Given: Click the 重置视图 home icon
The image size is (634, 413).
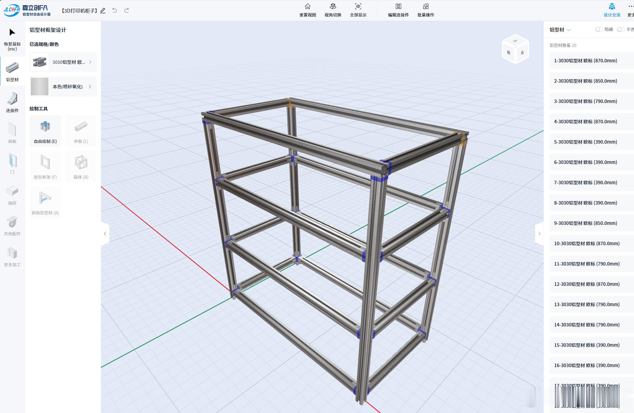Looking at the screenshot, I should point(308,6).
